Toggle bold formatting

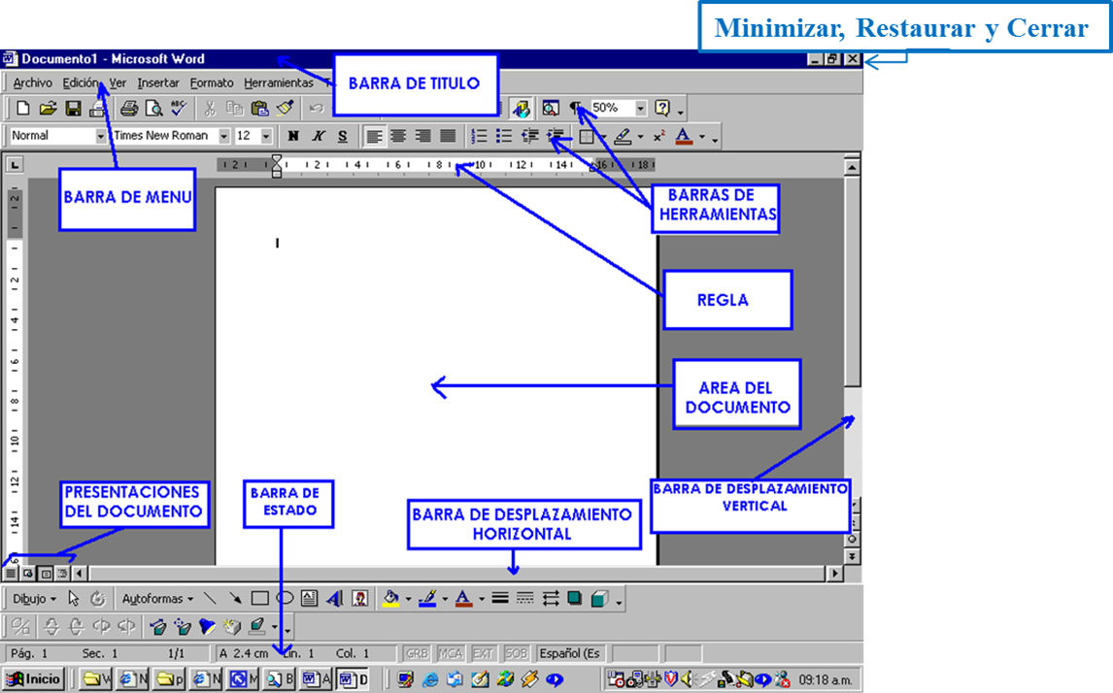[292, 136]
